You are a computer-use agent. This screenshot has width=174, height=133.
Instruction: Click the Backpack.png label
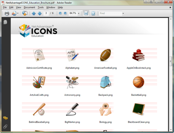(x=105, y=95)
